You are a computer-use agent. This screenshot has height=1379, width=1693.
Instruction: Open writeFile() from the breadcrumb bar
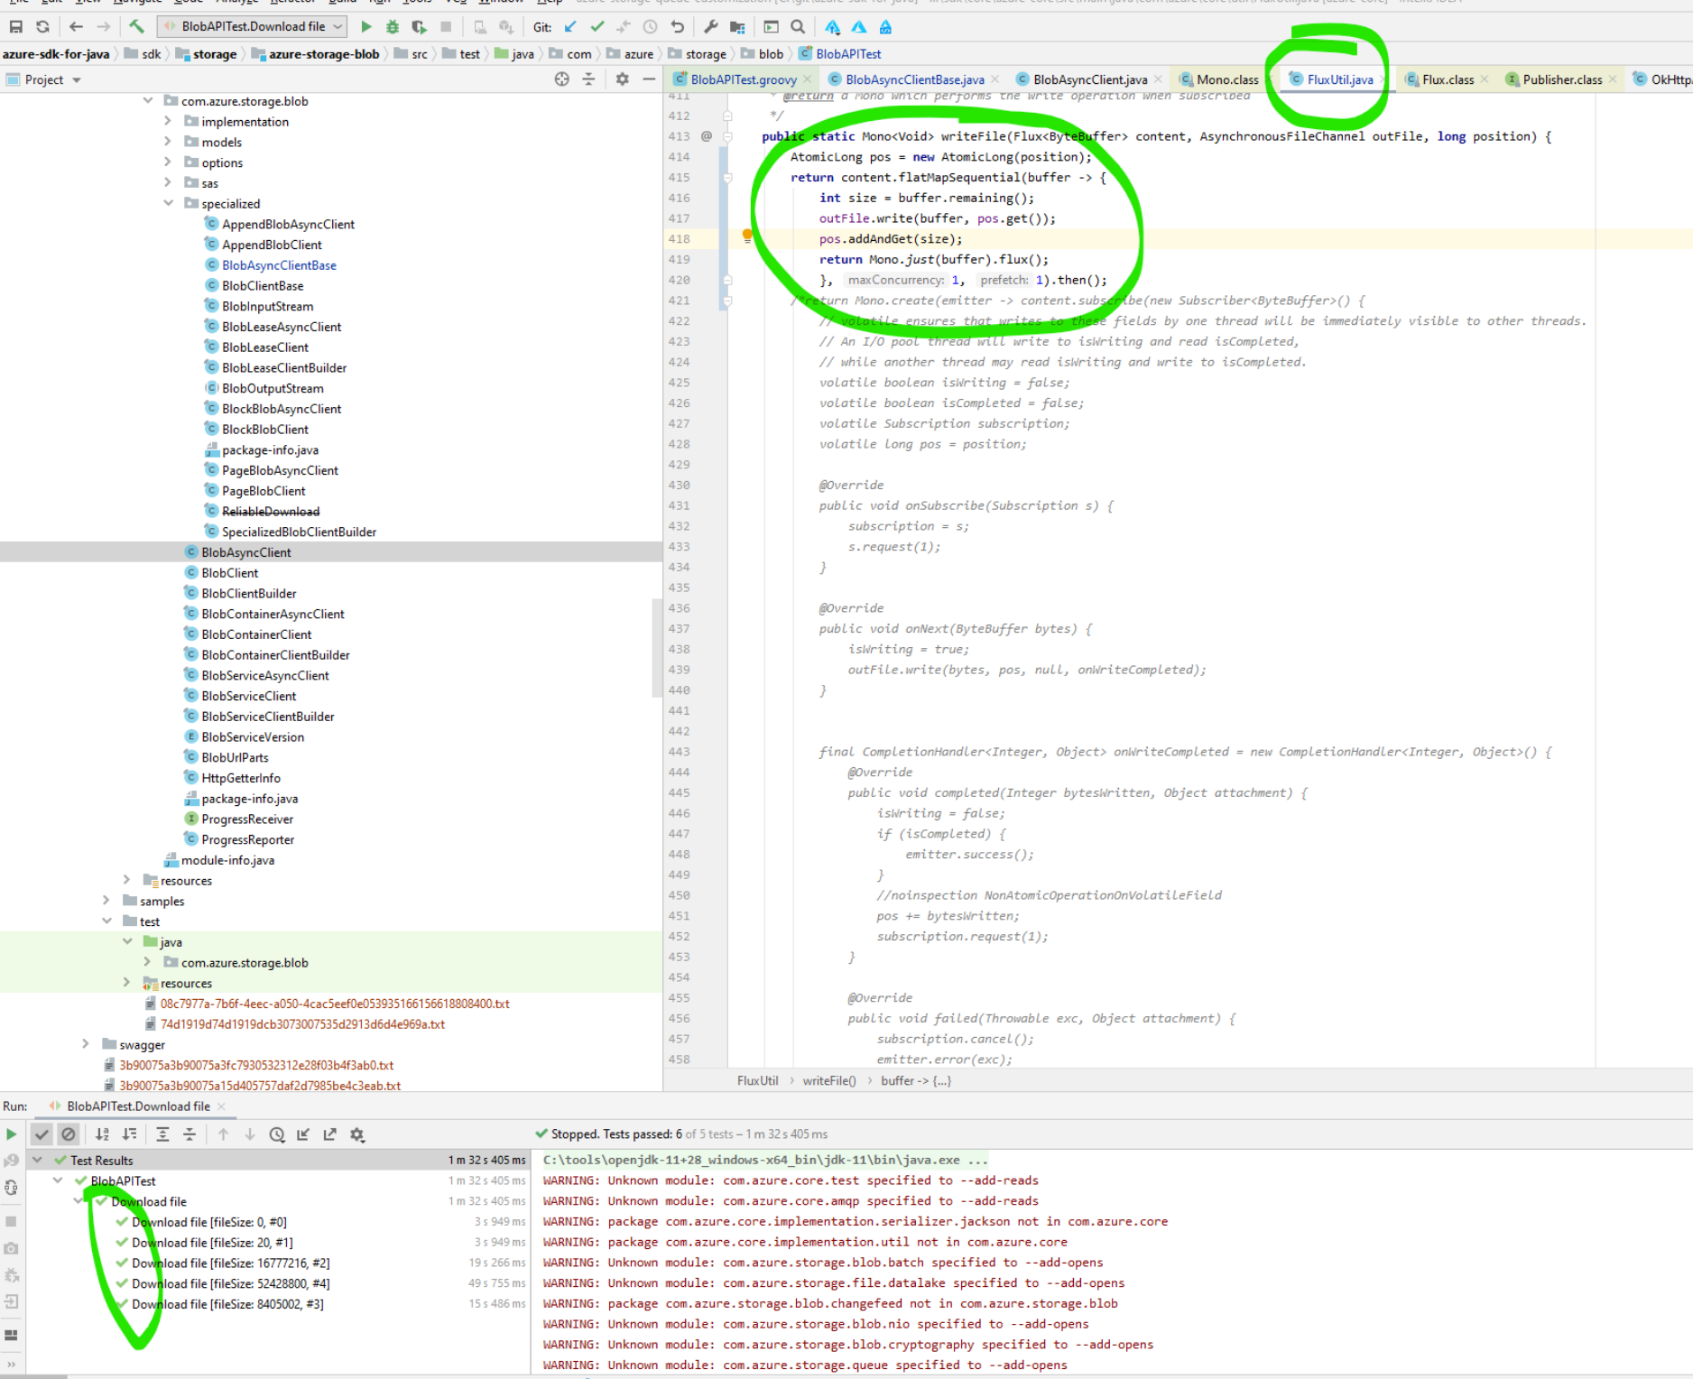[828, 1080]
